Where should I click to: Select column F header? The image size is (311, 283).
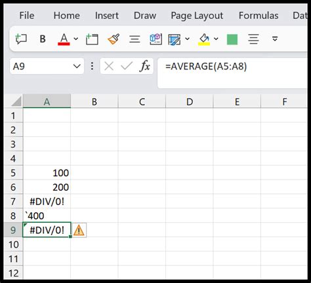(284, 102)
